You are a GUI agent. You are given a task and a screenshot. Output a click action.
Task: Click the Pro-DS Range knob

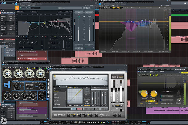click(x=154, y=94)
